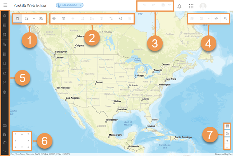This screenshot has height=156, width=233.
Task: Click the Undo arrow
Action: 144,5
